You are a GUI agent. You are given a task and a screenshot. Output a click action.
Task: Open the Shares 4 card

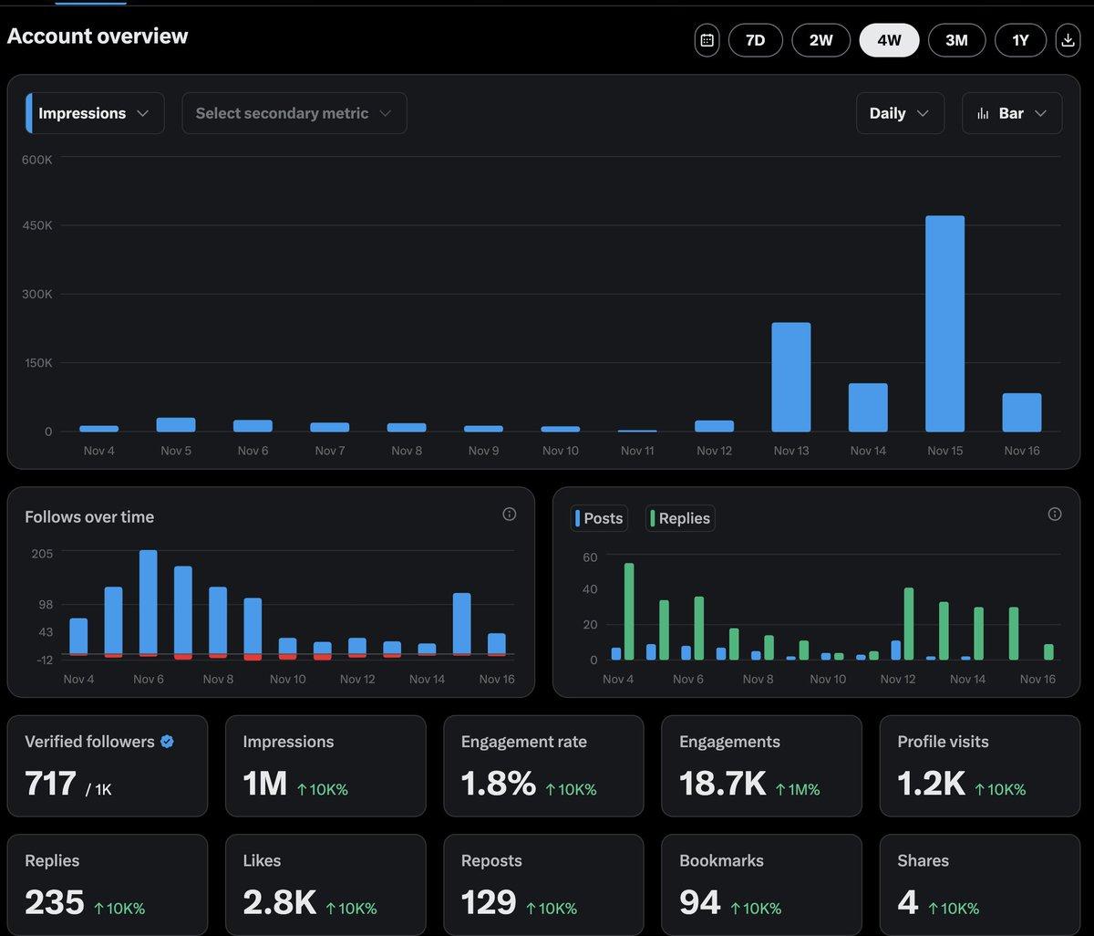(980, 884)
